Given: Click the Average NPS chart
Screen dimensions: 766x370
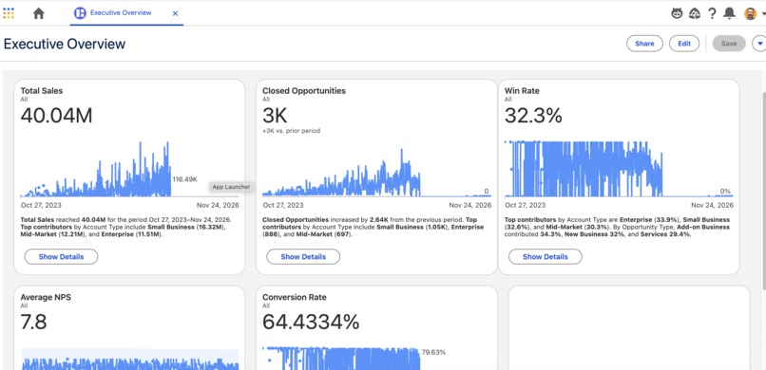Looking at the screenshot, I should tap(130, 360).
